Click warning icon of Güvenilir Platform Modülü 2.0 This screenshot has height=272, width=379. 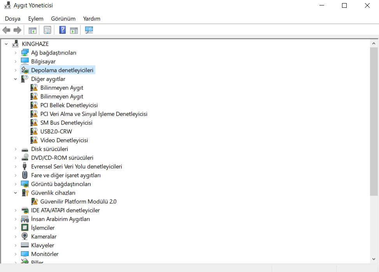[x=34, y=202]
